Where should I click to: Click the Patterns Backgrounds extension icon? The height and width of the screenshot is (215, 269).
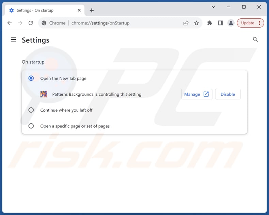44,94
